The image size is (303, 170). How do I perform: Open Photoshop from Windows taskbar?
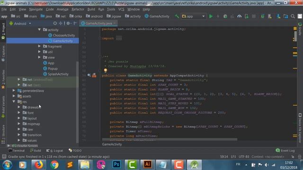pyautogui.click(x=116, y=165)
